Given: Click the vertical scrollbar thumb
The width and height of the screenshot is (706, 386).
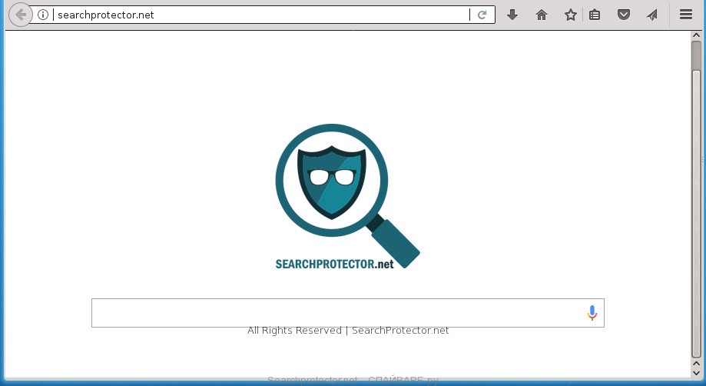Looking at the screenshot, I should pos(696,199).
